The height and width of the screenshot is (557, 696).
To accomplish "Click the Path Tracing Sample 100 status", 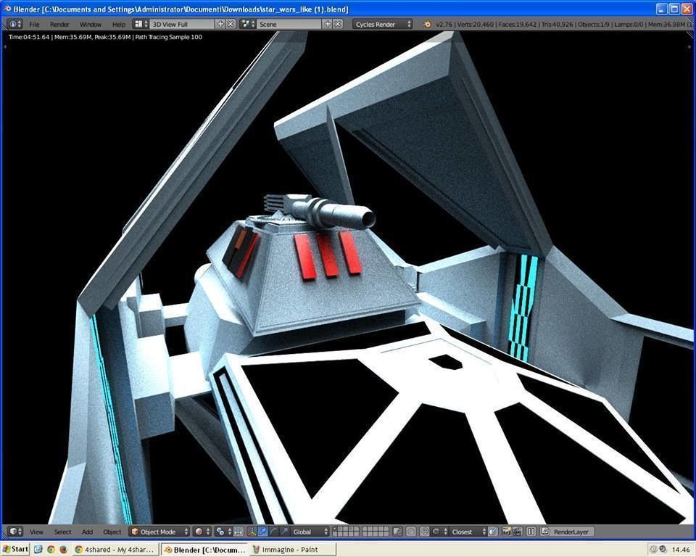I will (169, 37).
